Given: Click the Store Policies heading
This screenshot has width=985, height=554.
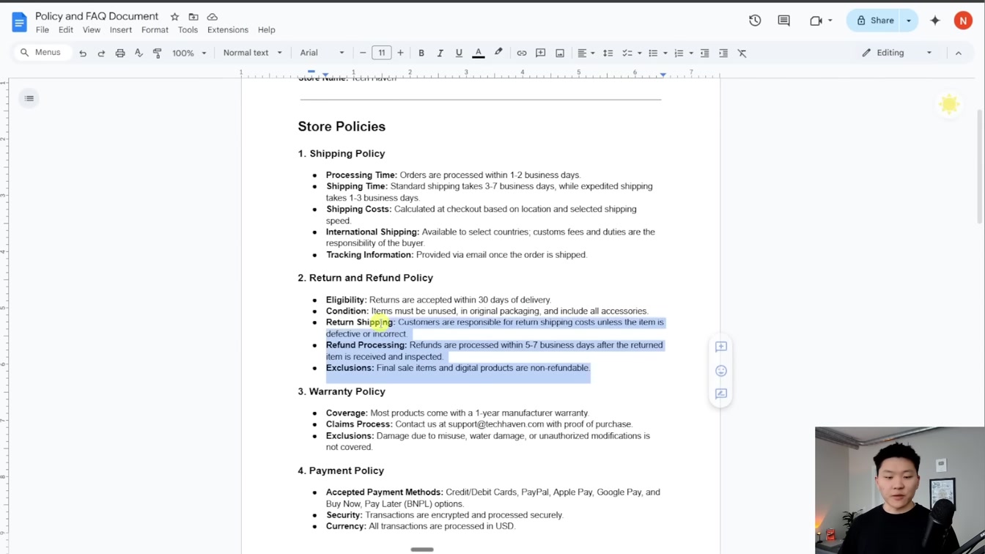Looking at the screenshot, I should coord(342,126).
